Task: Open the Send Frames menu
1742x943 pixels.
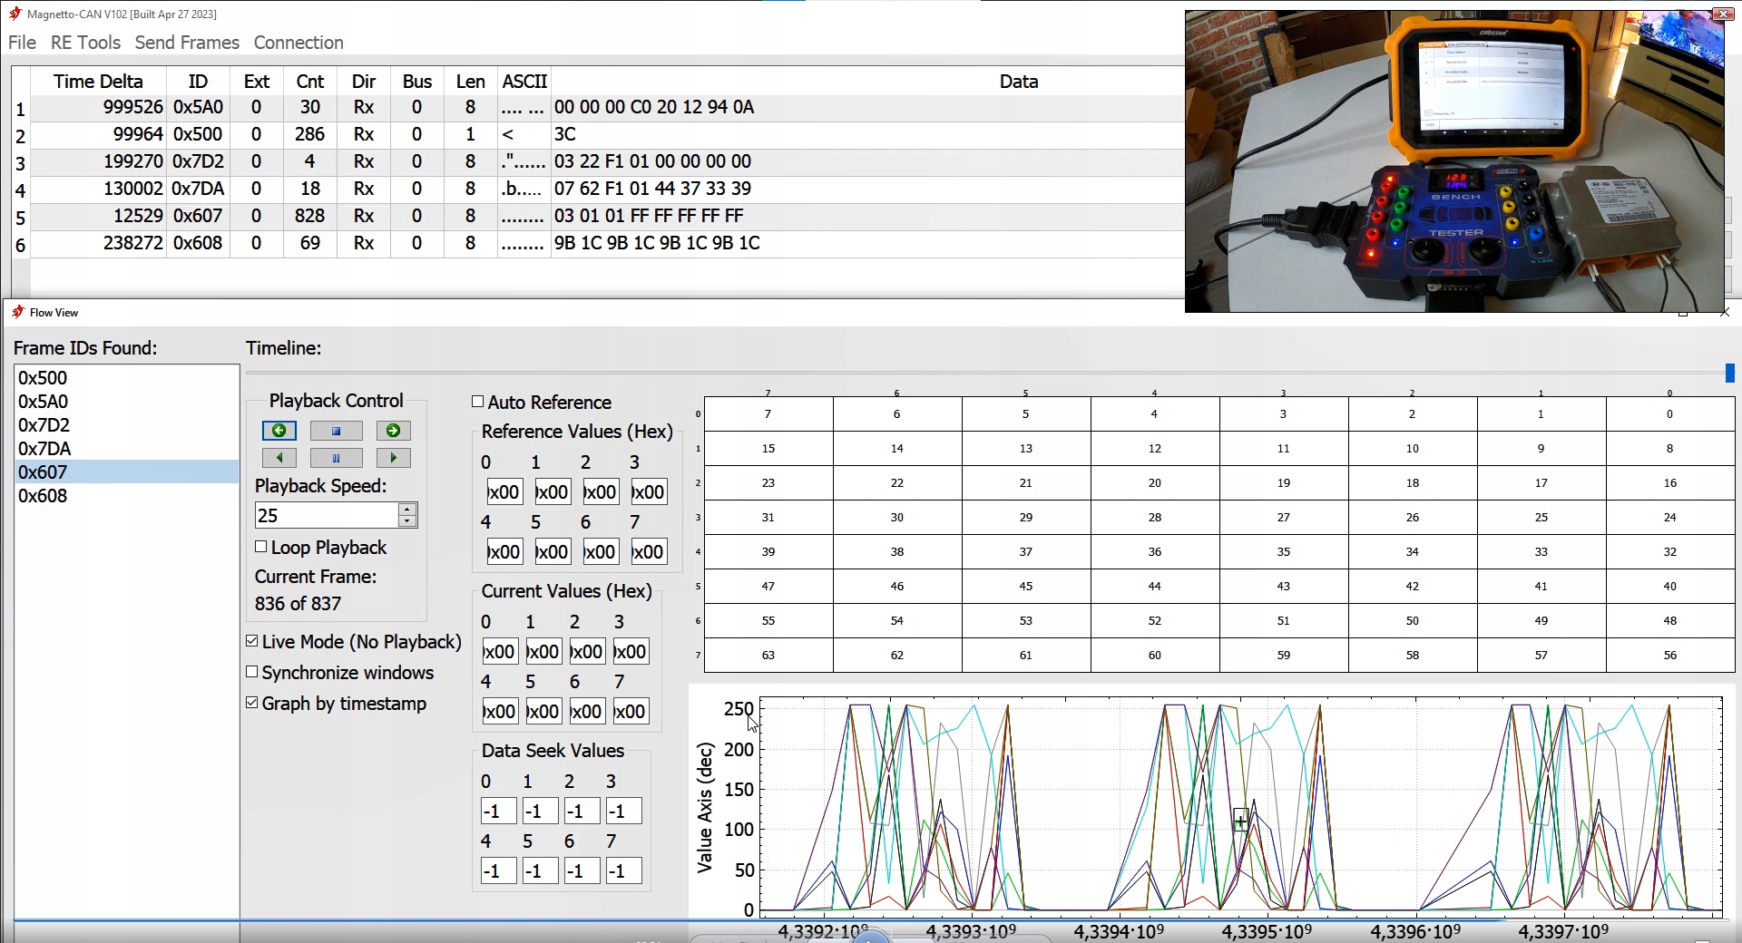Action: [x=187, y=43]
